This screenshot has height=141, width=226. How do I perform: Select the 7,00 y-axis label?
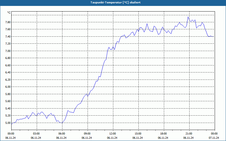pyautogui.click(x=8, y=51)
